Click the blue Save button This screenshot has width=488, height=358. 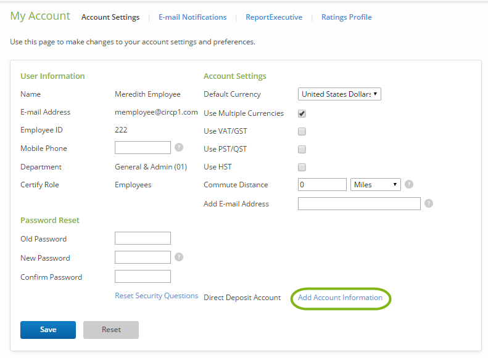(48, 330)
